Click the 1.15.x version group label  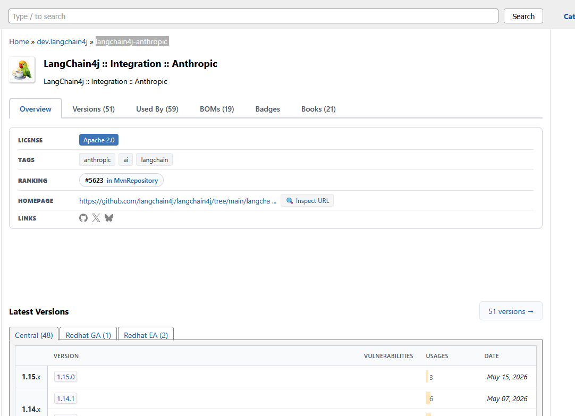[x=31, y=377]
